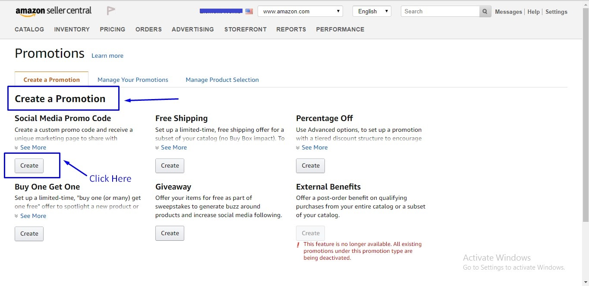Click the Giveaway heading
The image size is (589, 286).
(173, 187)
